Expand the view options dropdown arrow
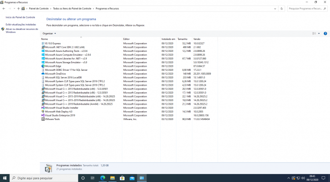 [x=319, y=33]
